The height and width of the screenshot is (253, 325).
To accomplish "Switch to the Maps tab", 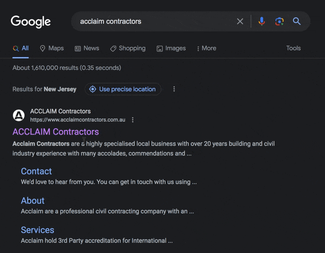I will pos(52,48).
